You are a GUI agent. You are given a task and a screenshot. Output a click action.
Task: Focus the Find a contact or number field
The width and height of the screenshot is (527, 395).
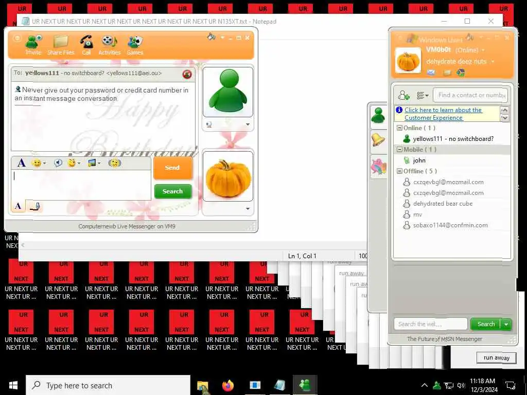coord(470,95)
